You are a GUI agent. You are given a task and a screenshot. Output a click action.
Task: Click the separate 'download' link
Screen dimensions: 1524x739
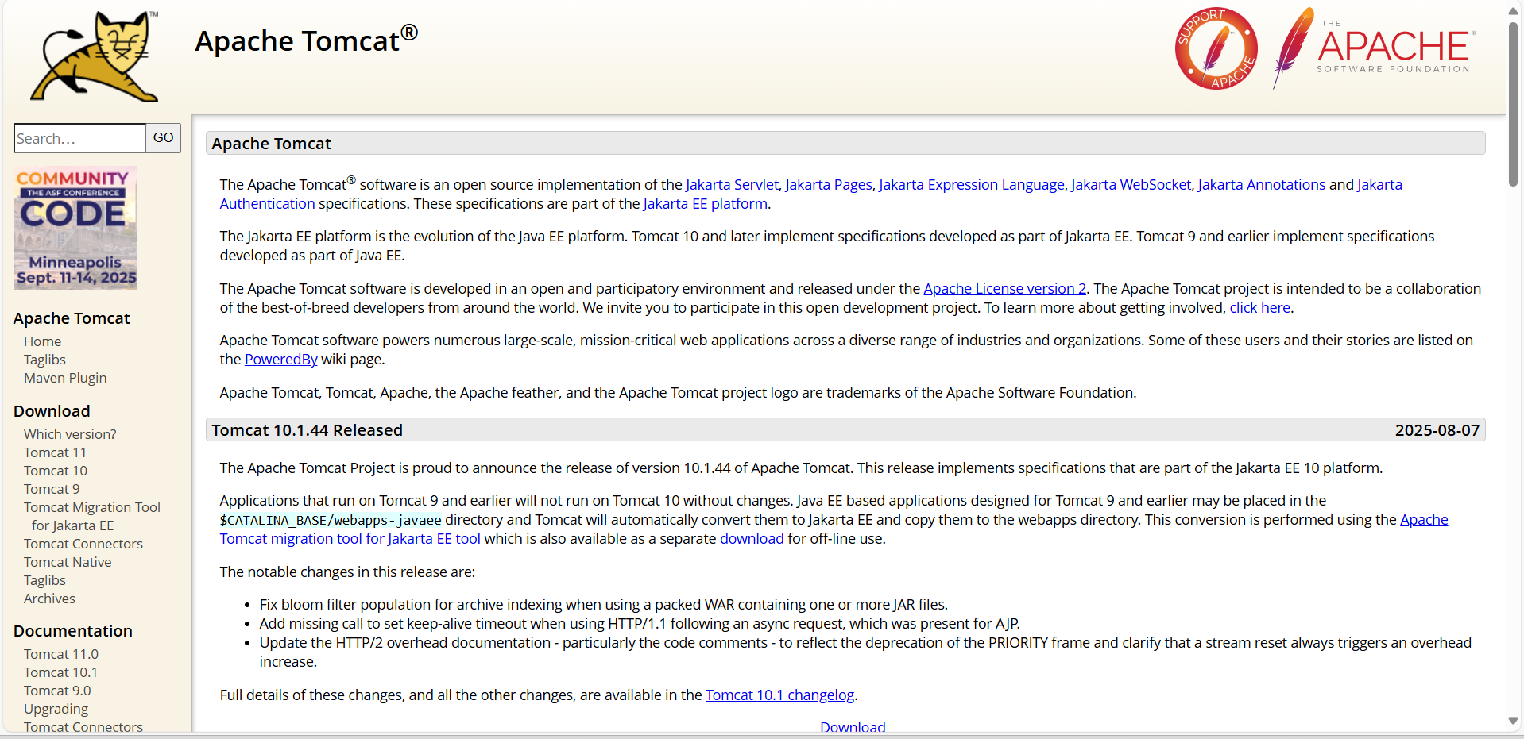pyautogui.click(x=752, y=538)
